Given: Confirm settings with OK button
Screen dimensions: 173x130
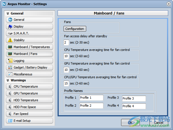Looking at the screenshot, I should click(130, 123).
